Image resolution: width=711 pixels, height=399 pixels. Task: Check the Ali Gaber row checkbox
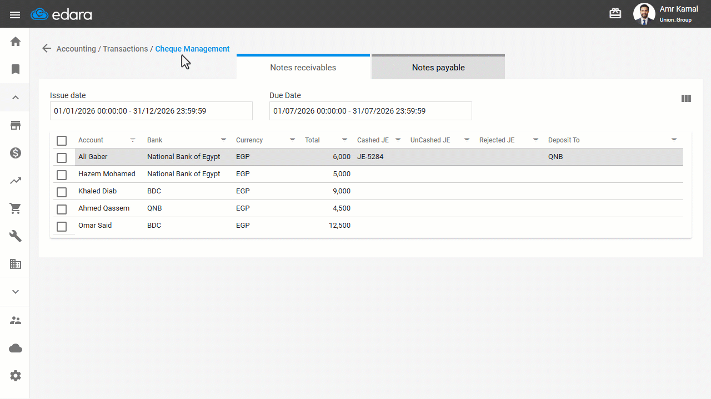click(62, 158)
